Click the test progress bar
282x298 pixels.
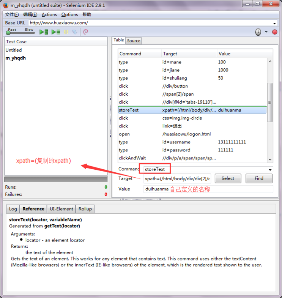(x=56, y=180)
